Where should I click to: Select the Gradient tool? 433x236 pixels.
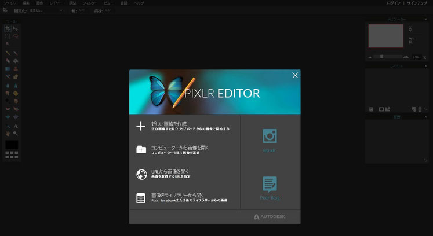coord(8,69)
